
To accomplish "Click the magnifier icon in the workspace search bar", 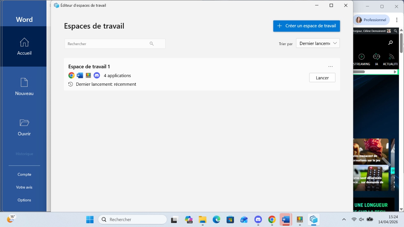I will 151,43.
